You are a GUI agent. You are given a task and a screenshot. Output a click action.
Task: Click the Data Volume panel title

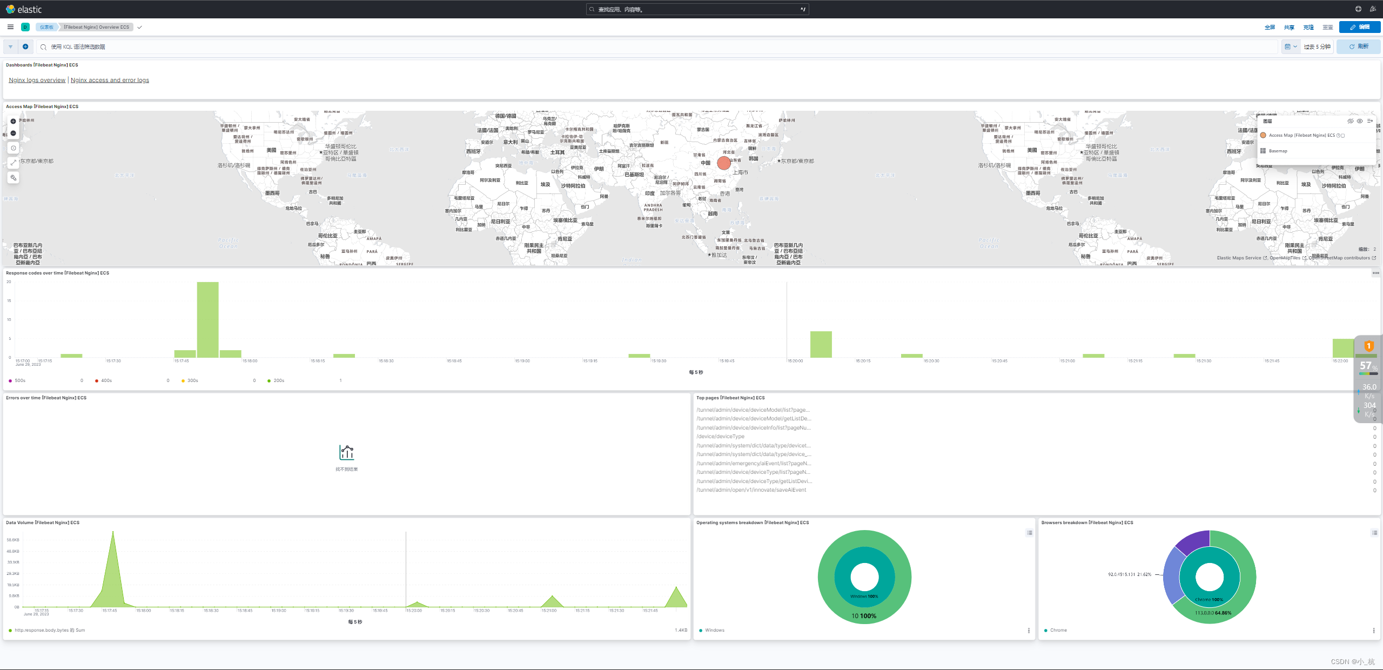click(x=43, y=523)
